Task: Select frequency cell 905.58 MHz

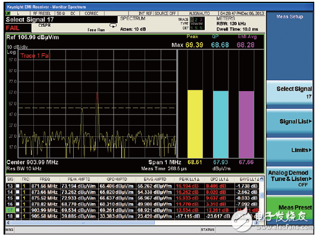Action: (x=45, y=216)
